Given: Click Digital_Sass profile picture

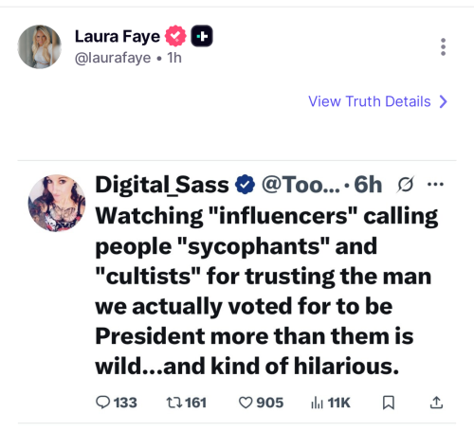Looking at the screenshot, I should click(x=57, y=203).
